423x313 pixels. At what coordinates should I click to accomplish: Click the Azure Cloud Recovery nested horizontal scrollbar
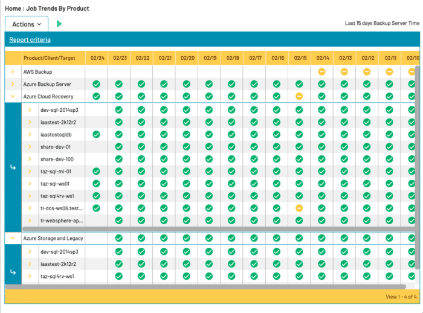tap(219, 229)
